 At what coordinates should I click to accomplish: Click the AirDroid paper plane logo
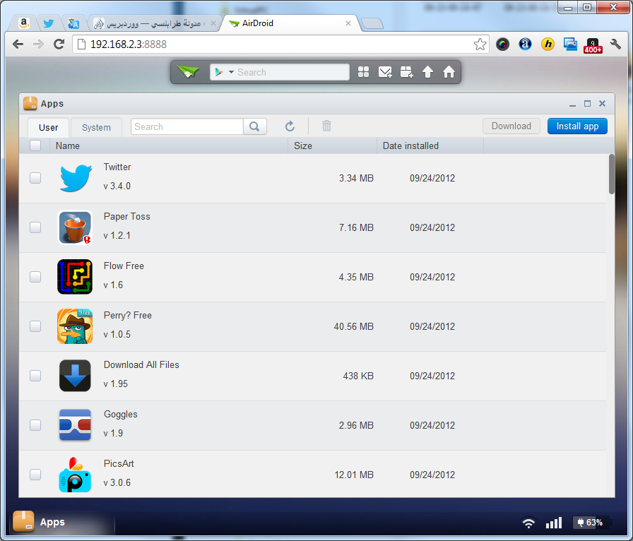pyautogui.click(x=188, y=72)
